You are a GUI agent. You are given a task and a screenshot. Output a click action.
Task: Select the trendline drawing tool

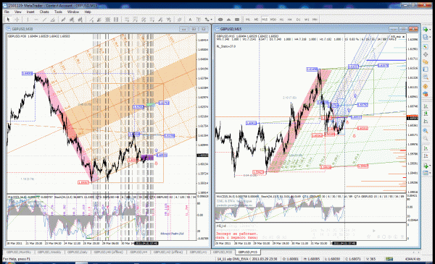44,20
